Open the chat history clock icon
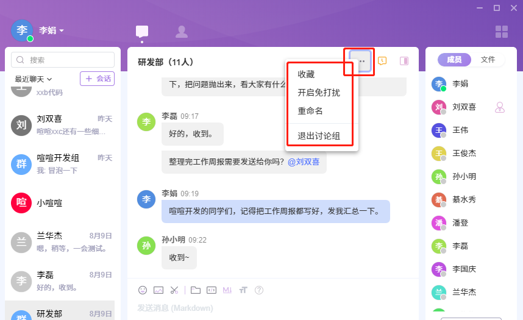 (x=382, y=61)
